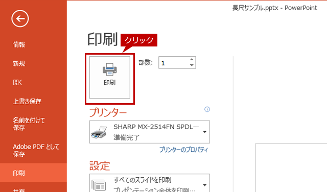Increase copies with the up spinner arrow
Viewport: 327px width, 192px height.
click(192, 59)
